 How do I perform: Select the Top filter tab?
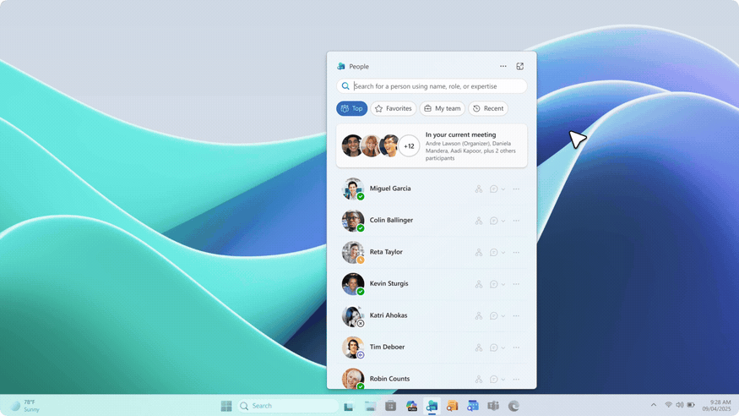[351, 108]
